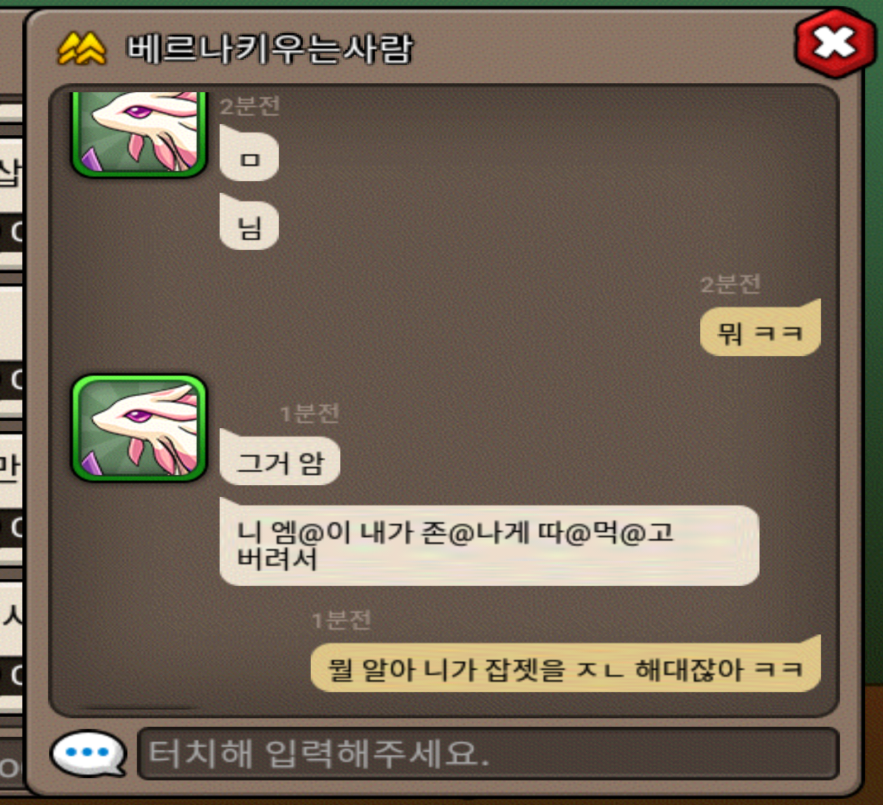
Task: Tap the sent message "뭘 알아 니가"
Action: coord(566,664)
